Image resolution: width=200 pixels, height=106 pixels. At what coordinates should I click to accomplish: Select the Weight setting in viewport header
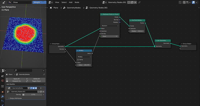tap(39, 2)
